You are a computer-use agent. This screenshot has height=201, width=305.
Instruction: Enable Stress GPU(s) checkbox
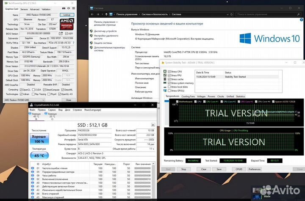coord(169,91)
